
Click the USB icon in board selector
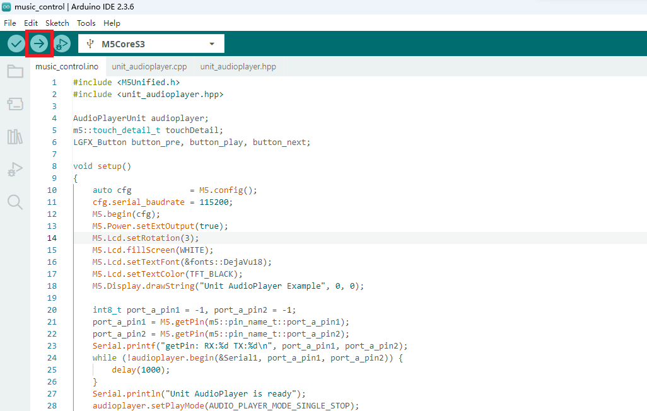(x=90, y=43)
